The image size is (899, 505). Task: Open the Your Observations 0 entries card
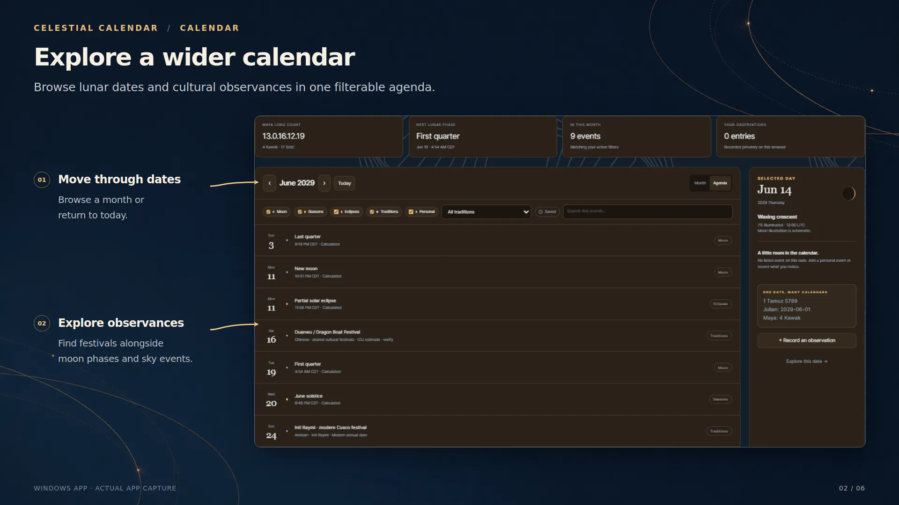790,136
